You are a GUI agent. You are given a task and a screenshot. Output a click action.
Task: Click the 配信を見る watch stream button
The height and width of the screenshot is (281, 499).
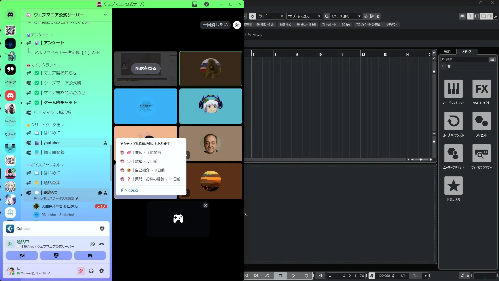tap(146, 68)
